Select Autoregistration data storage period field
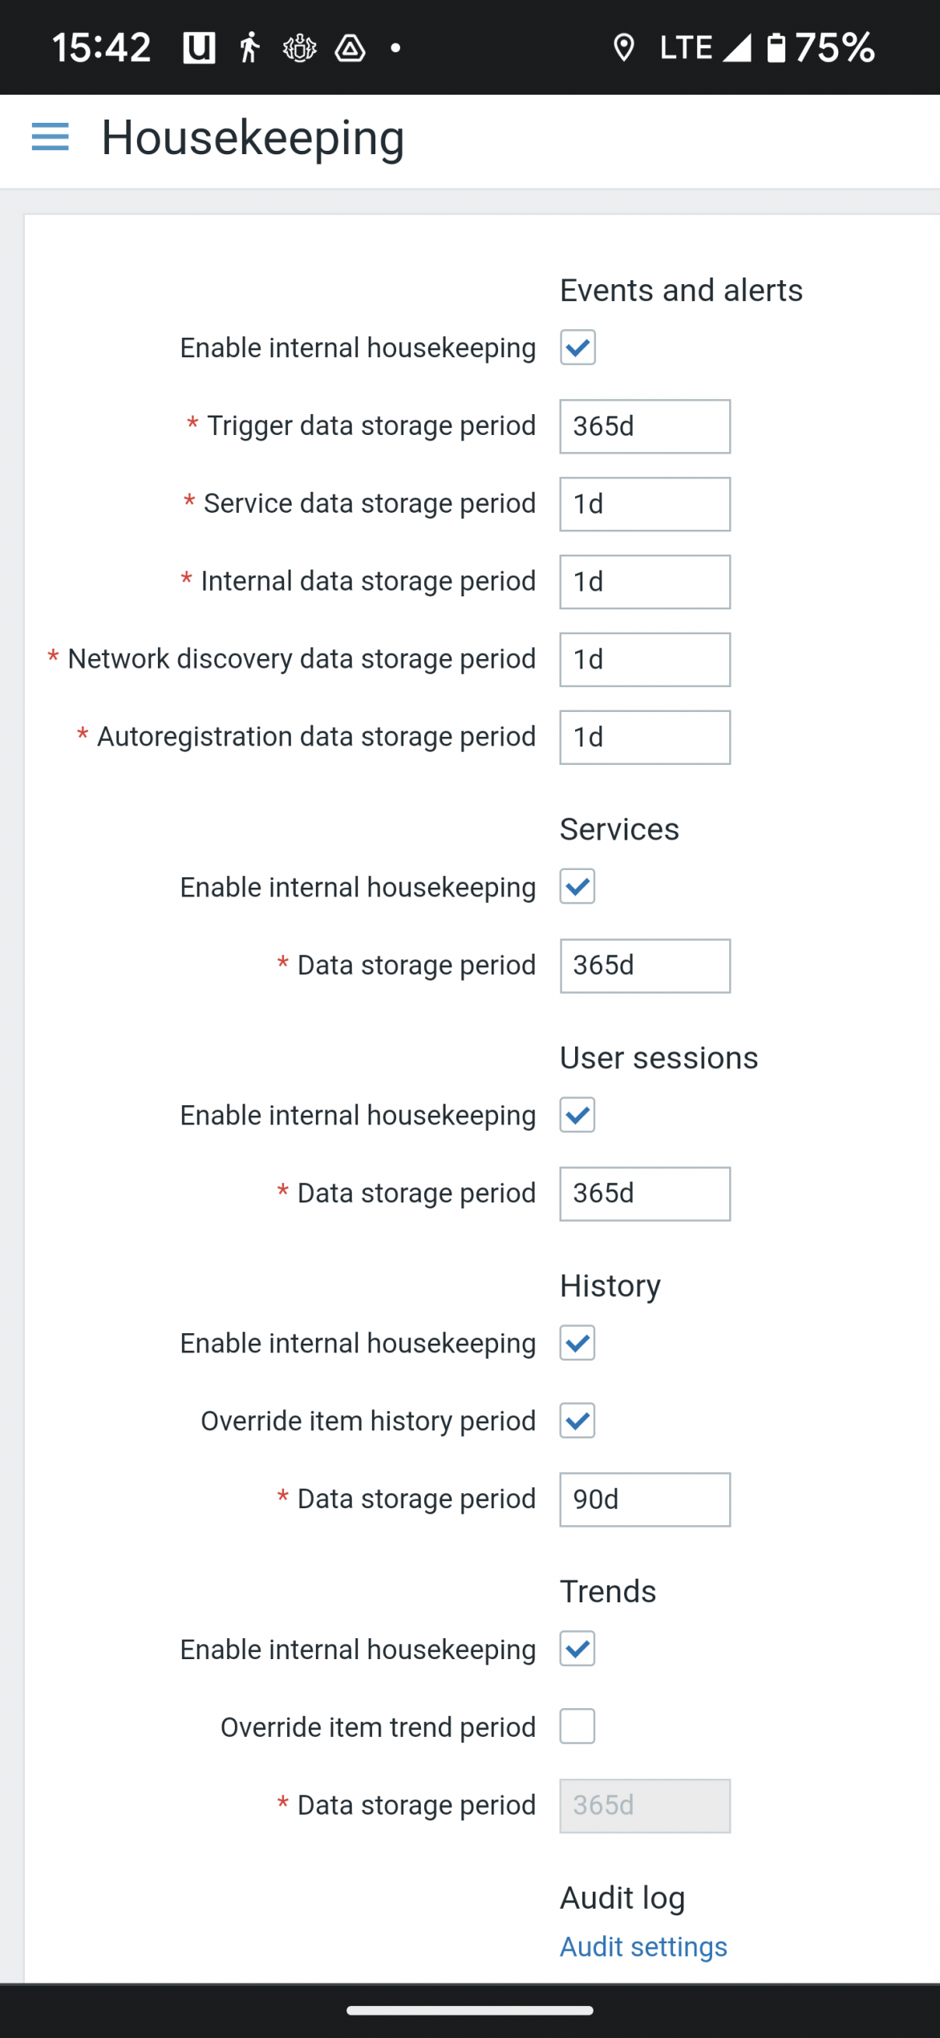The width and height of the screenshot is (940, 2038). pyautogui.click(x=645, y=737)
